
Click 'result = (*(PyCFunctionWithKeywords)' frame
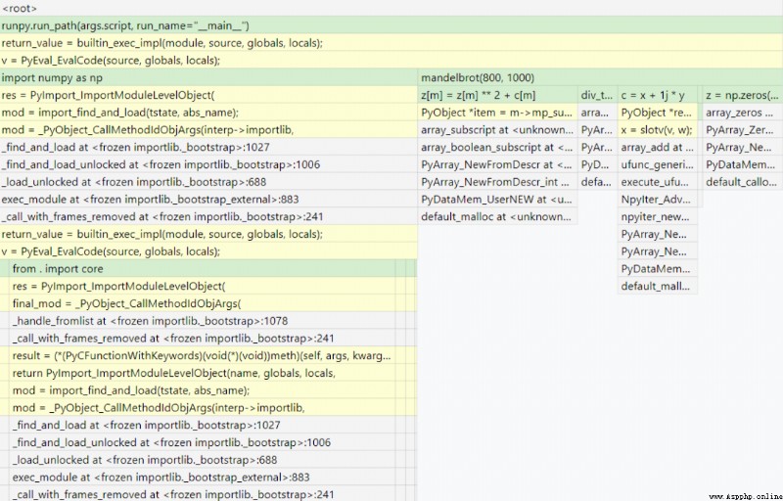pos(202,355)
